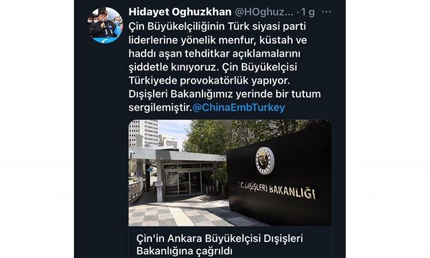Open the @ChinaEmbTurkey mention link
The image size is (430, 258).
click(239, 107)
